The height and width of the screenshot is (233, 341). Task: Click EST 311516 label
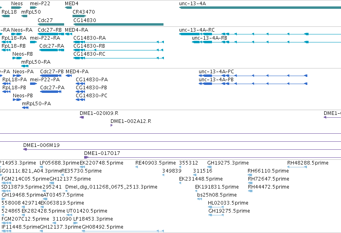pyautogui.click(x=202, y=171)
